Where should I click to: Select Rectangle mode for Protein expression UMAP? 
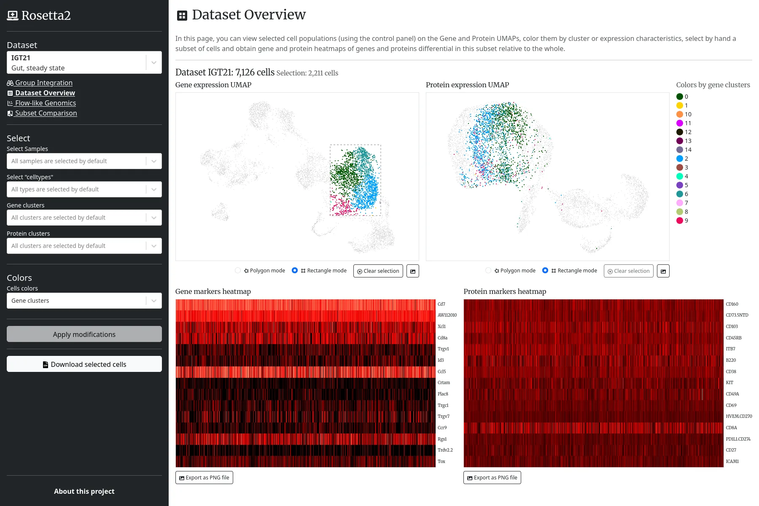pos(545,271)
